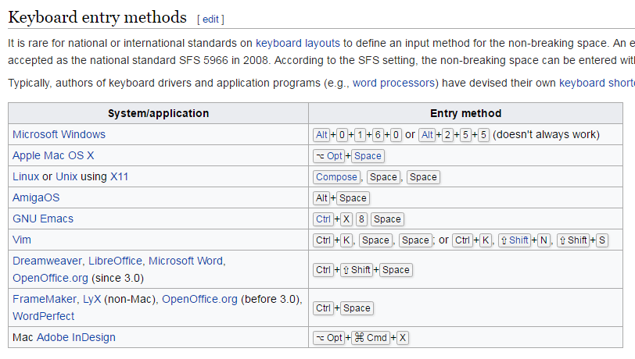
Task: Open the word processors link
Action: [x=393, y=83]
